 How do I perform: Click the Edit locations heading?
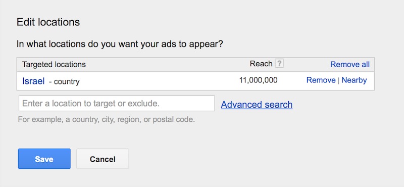(x=48, y=22)
